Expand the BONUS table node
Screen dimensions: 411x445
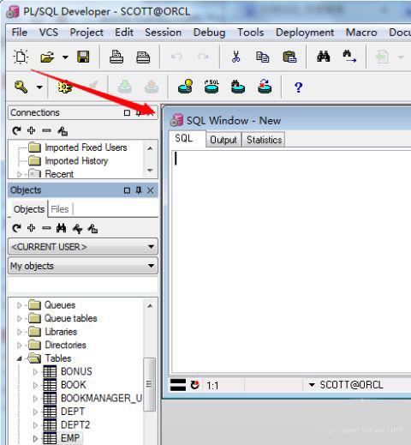35,372
